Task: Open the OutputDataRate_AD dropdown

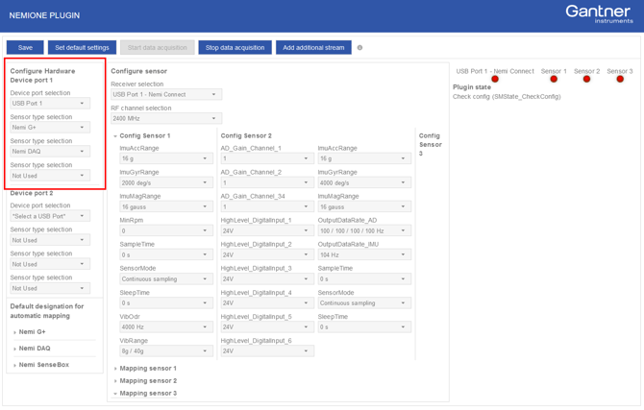Action: 364,230
